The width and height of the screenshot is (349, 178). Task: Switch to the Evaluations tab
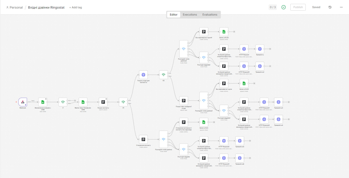(210, 14)
